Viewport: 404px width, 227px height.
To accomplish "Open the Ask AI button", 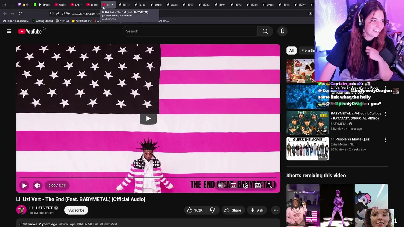I will (257, 210).
